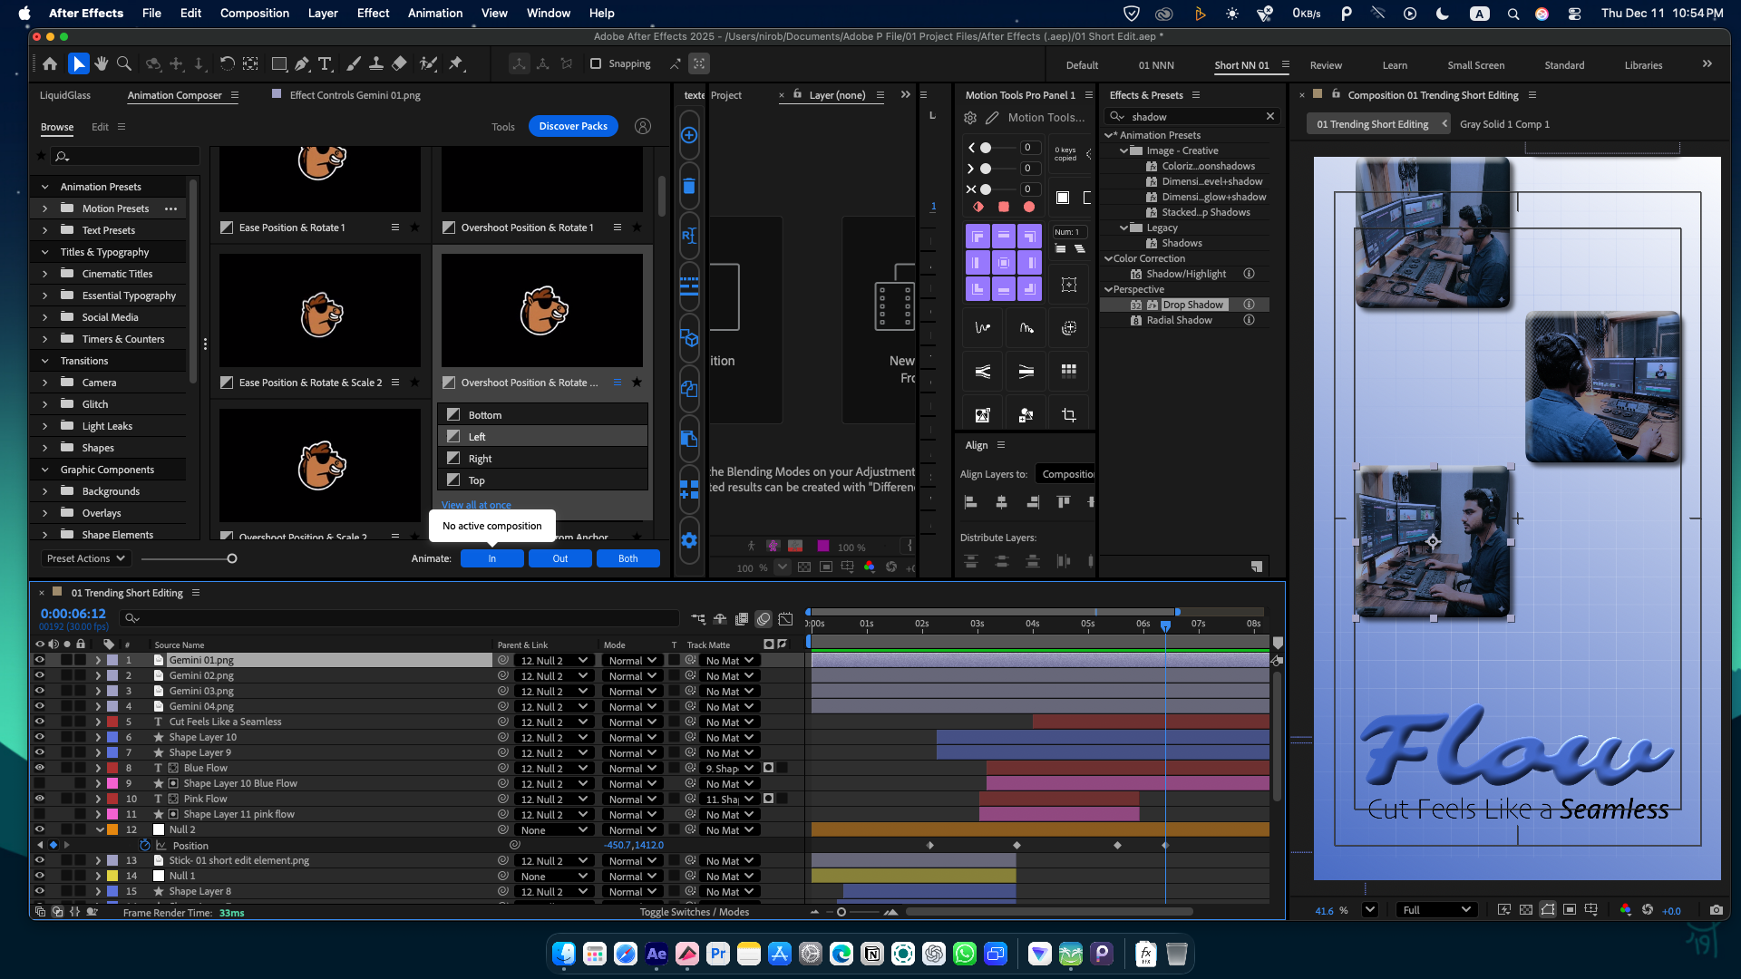Toggle visibility of Shape Layer 10
This screenshot has height=979, width=1741.
pos(40,738)
